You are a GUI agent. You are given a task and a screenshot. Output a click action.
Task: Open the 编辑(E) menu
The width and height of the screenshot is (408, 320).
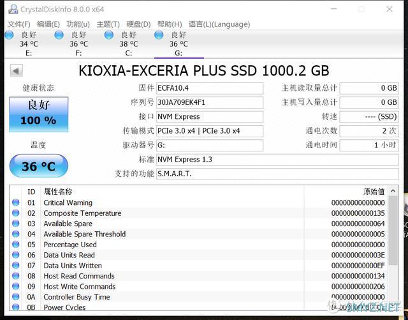pos(48,24)
